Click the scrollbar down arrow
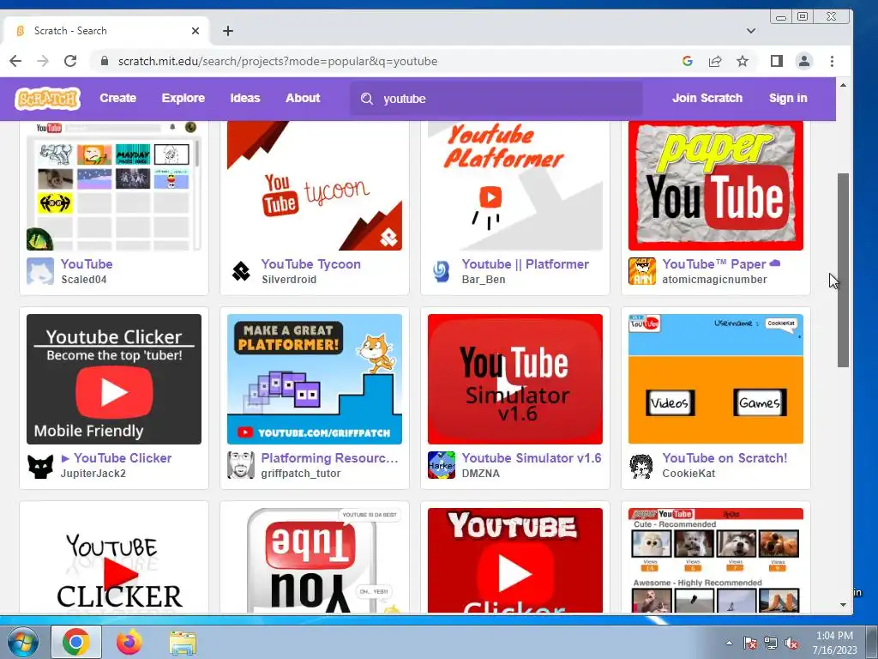 tap(844, 605)
